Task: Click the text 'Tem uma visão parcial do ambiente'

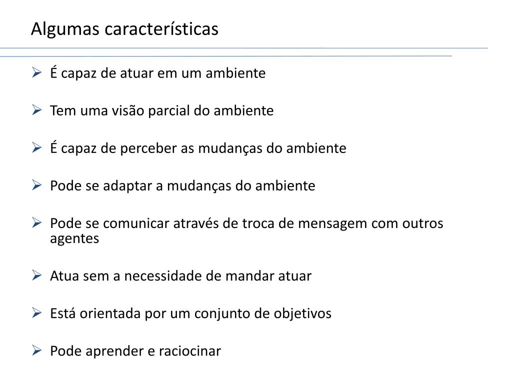Action: [x=161, y=110]
